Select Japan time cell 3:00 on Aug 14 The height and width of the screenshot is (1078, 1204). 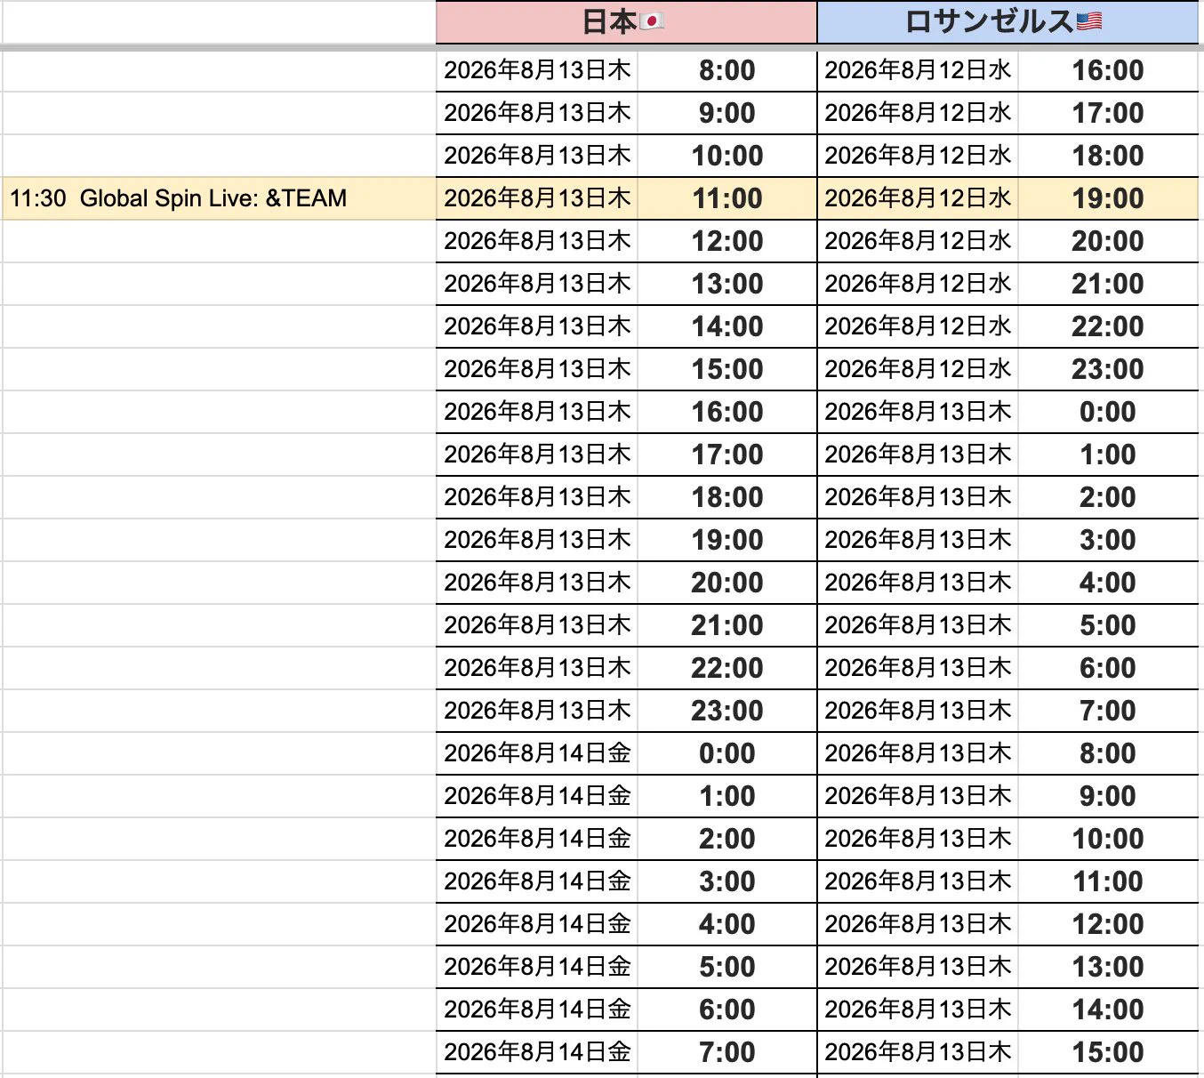tap(726, 881)
